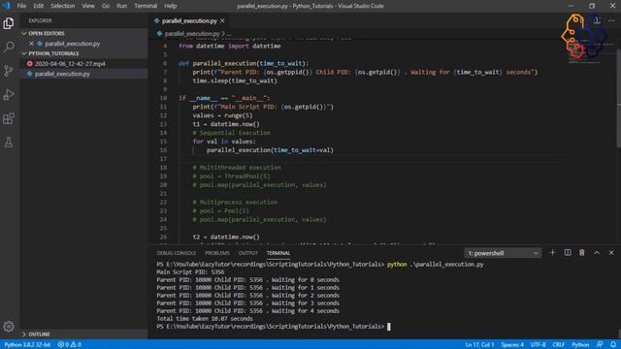
Task: Open the Terminal menu
Action: (146, 6)
